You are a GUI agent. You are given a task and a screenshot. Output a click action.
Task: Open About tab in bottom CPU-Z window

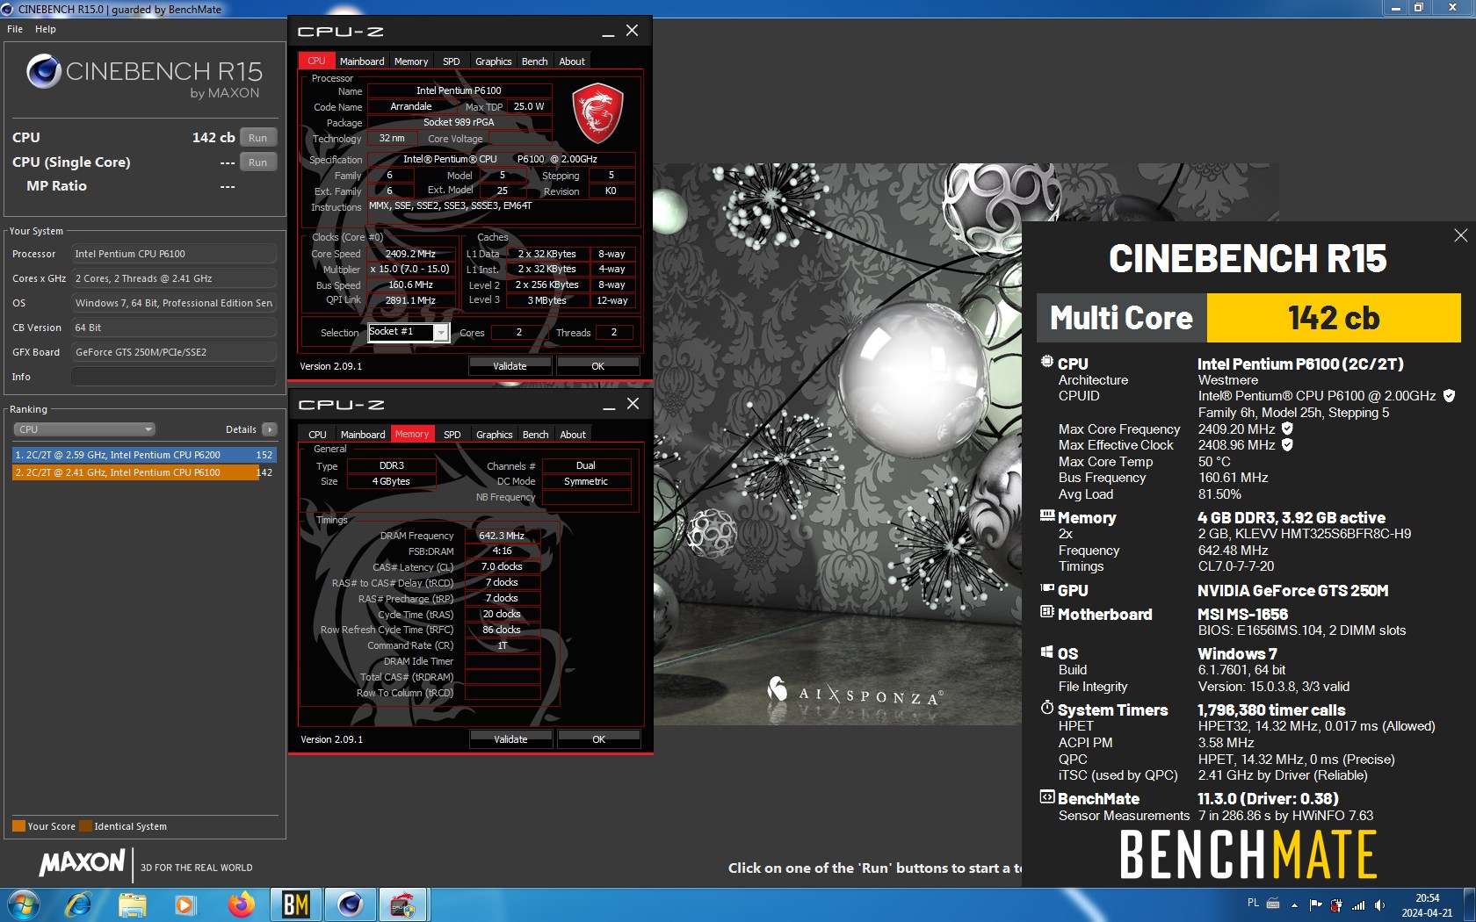coord(573,435)
